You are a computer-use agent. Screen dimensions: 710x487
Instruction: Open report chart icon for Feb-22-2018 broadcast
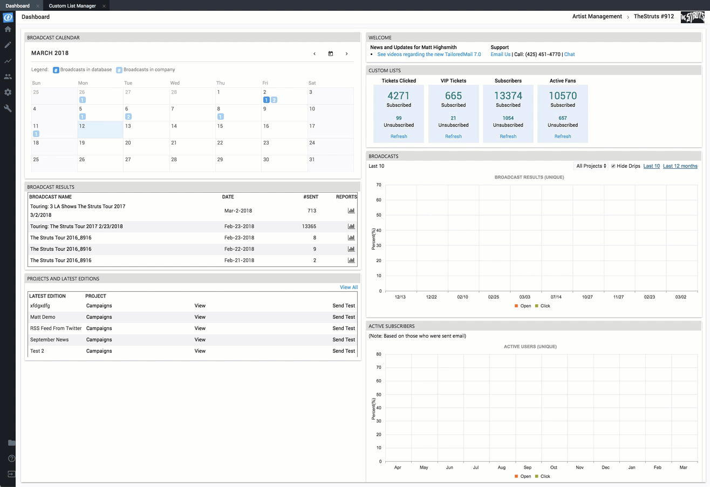[x=351, y=249]
